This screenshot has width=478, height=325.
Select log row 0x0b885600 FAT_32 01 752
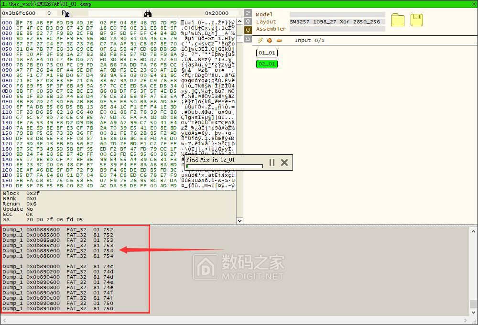pyautogui.click(x=58, y=229)
